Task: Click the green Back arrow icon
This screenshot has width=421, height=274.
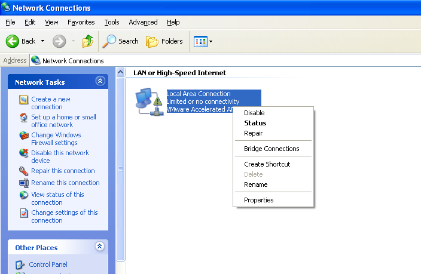Action: point(13,41)
